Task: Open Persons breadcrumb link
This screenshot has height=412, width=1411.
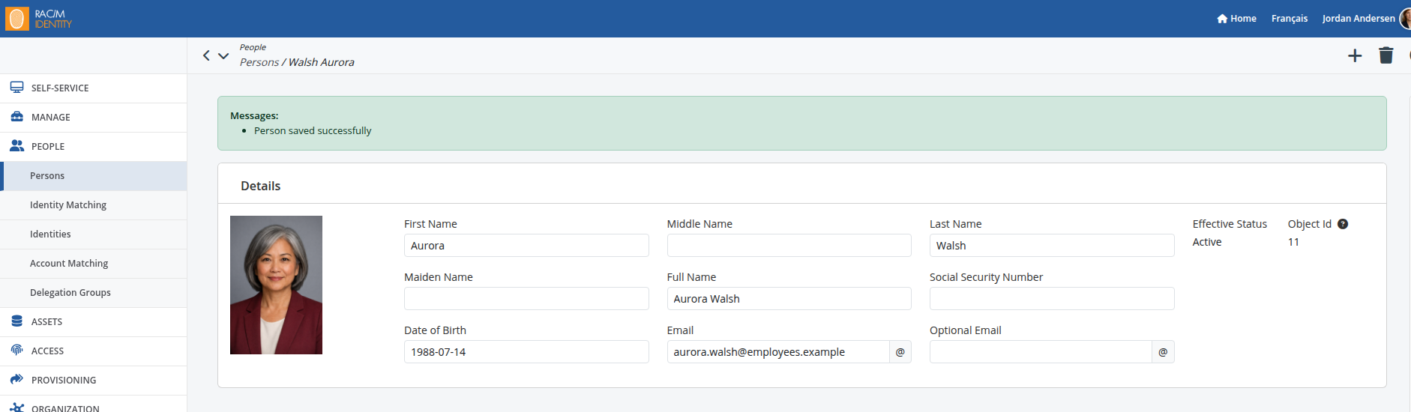Action: point(259,62)
